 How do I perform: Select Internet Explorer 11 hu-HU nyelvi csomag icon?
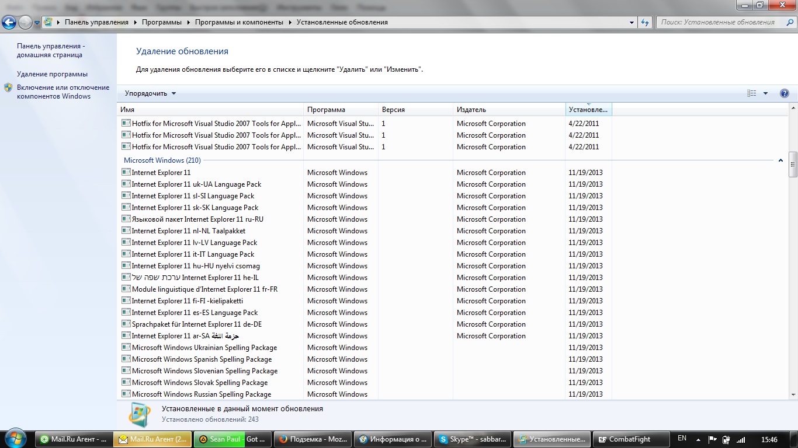(x=126, y=265)
